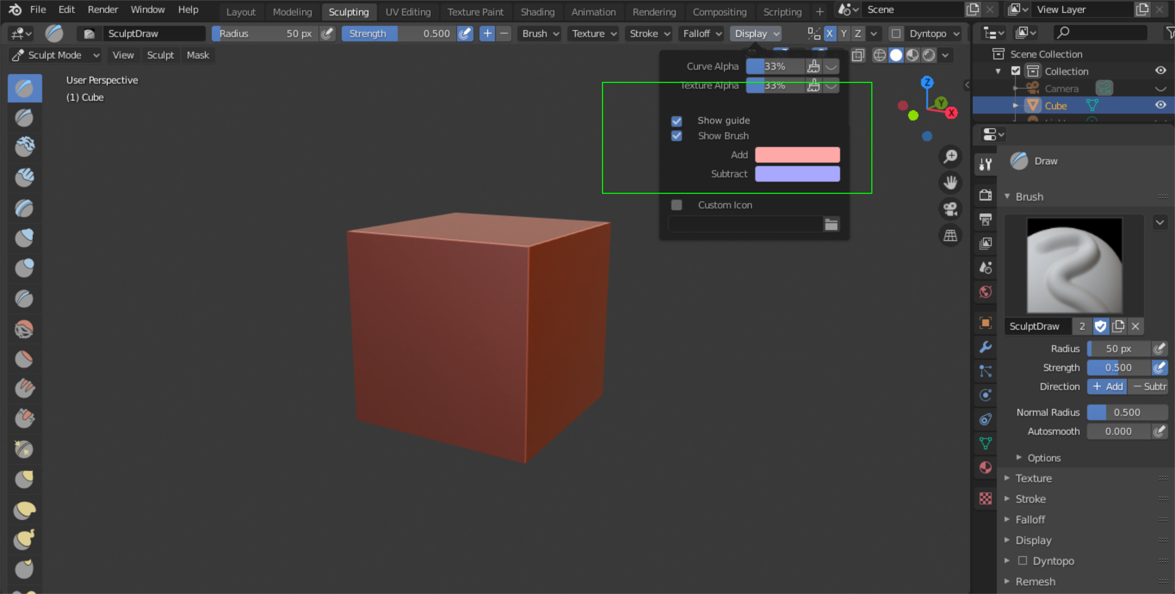Click the Mask menu button
1175x594 pixels.
pos(198,55)
